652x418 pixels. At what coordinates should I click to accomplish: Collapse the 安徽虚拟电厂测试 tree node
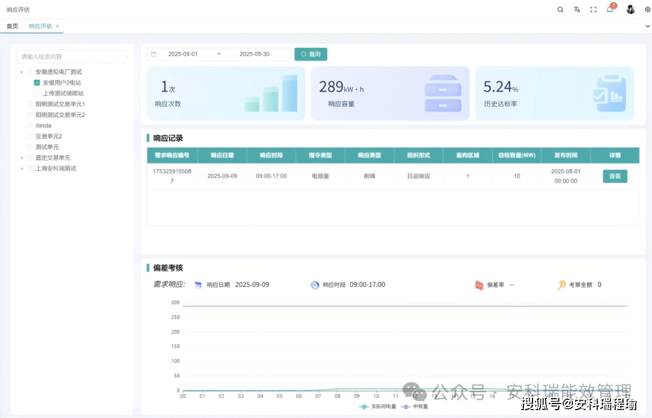22,72
